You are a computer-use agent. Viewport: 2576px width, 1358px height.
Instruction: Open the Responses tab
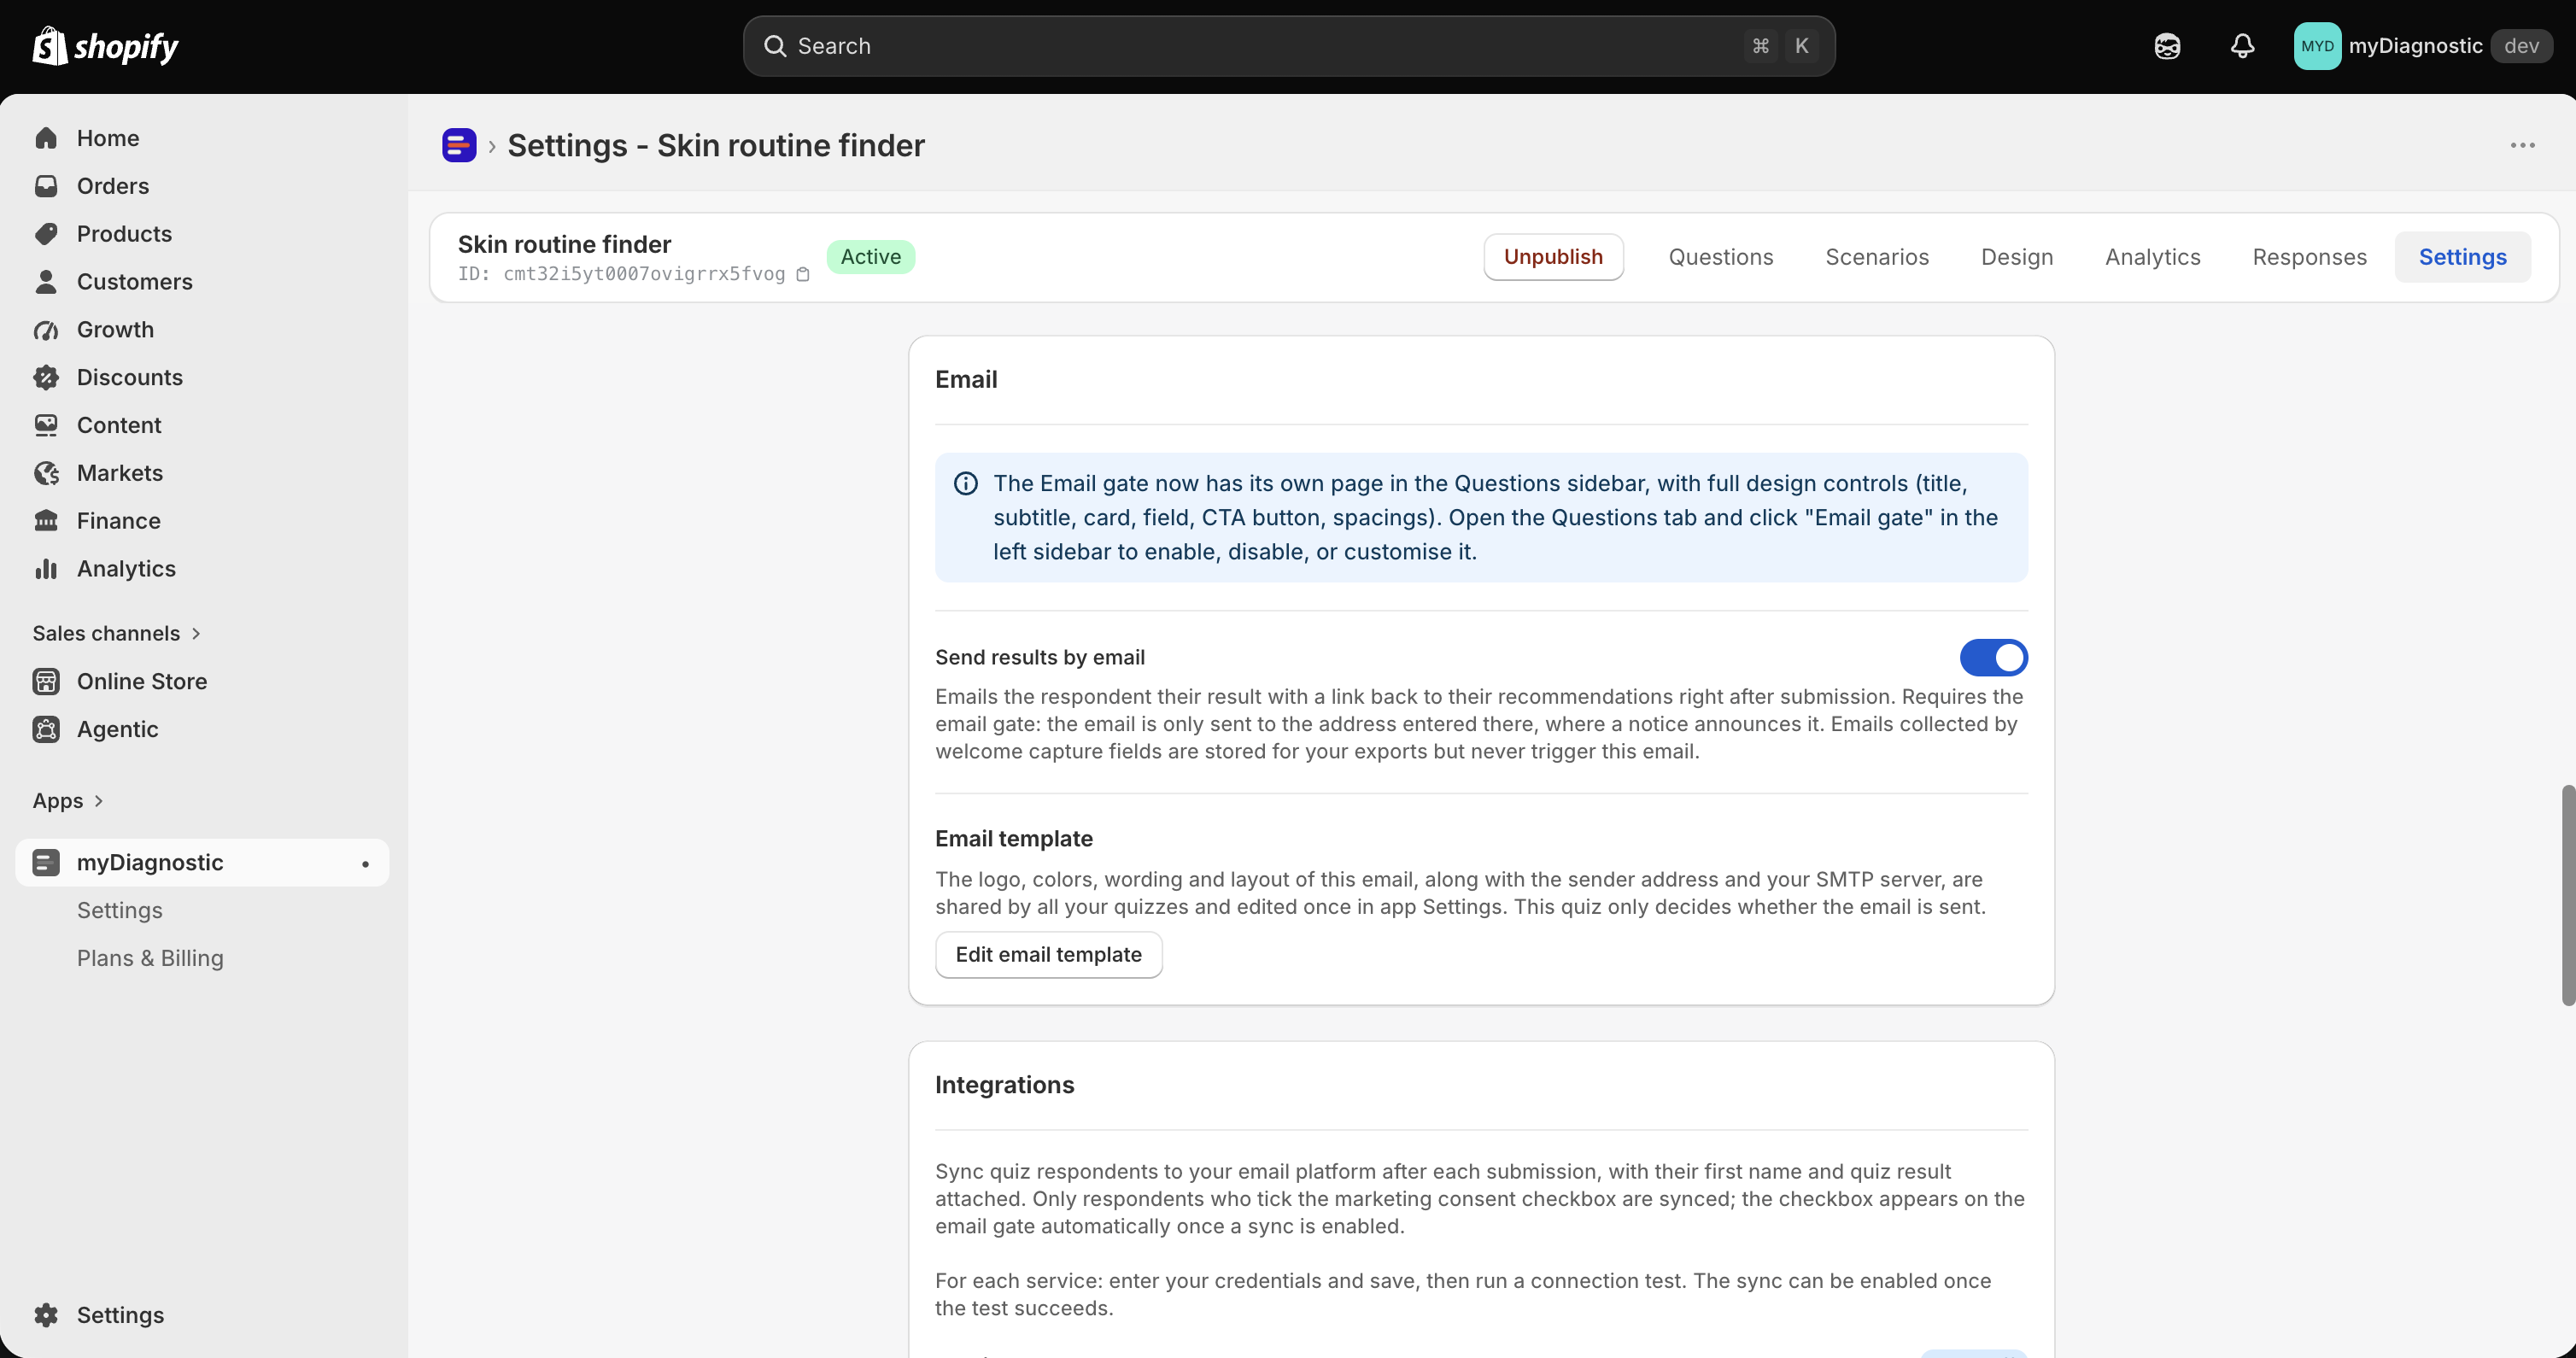2309,257
